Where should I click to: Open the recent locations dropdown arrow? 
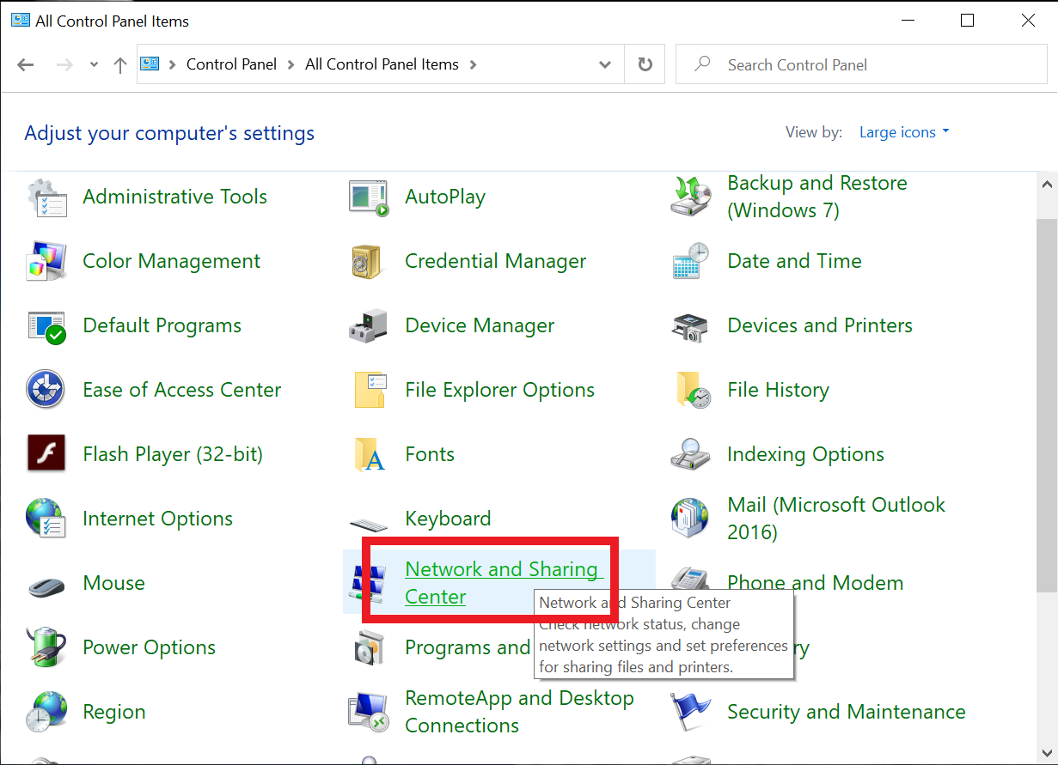click(x=94, y=65)
